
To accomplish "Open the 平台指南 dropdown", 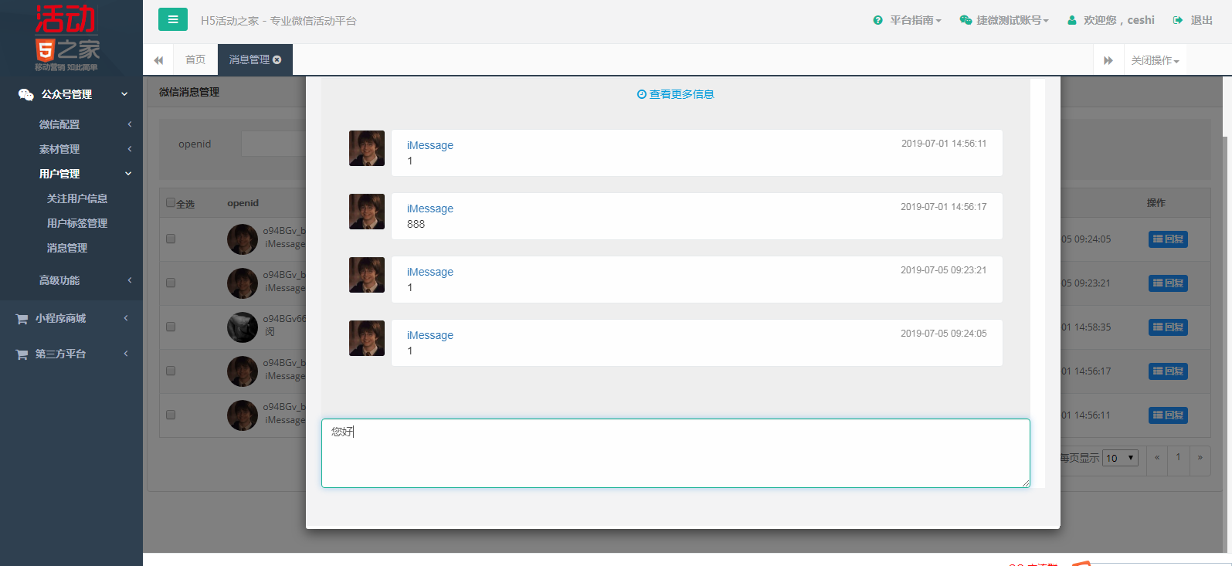I will click(x=907, y=20).
